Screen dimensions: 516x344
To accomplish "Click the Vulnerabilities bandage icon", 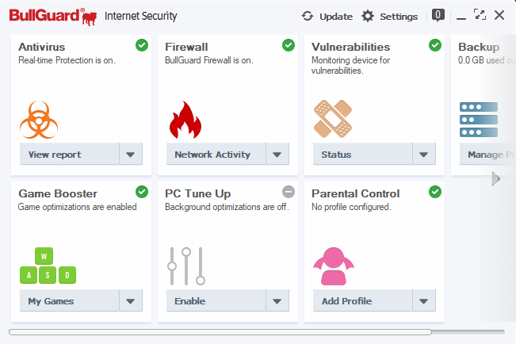I will point(332,119).
